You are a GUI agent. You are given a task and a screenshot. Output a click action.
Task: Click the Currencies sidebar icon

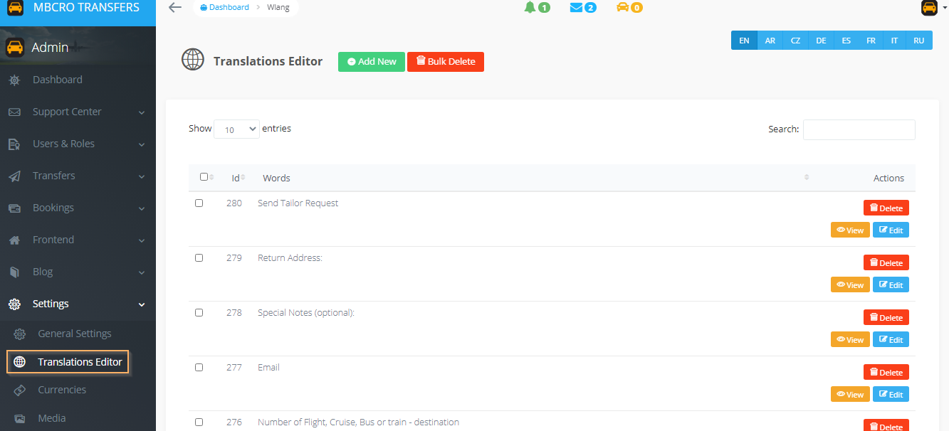(x=20, y=390)
